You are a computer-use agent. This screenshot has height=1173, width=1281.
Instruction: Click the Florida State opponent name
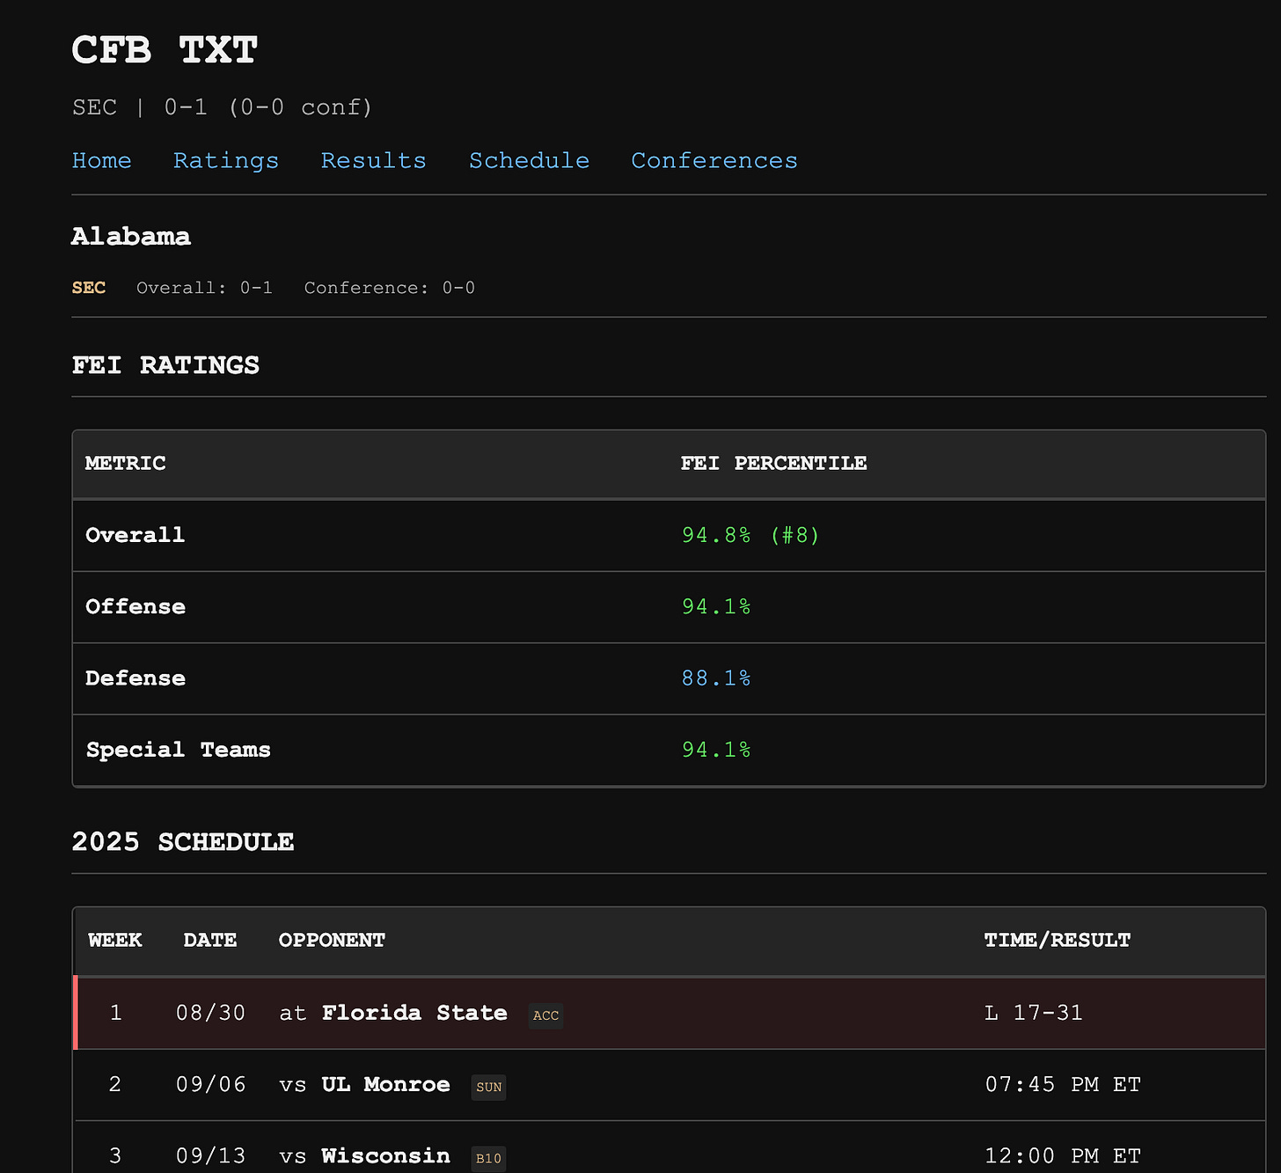point(414,1013)
